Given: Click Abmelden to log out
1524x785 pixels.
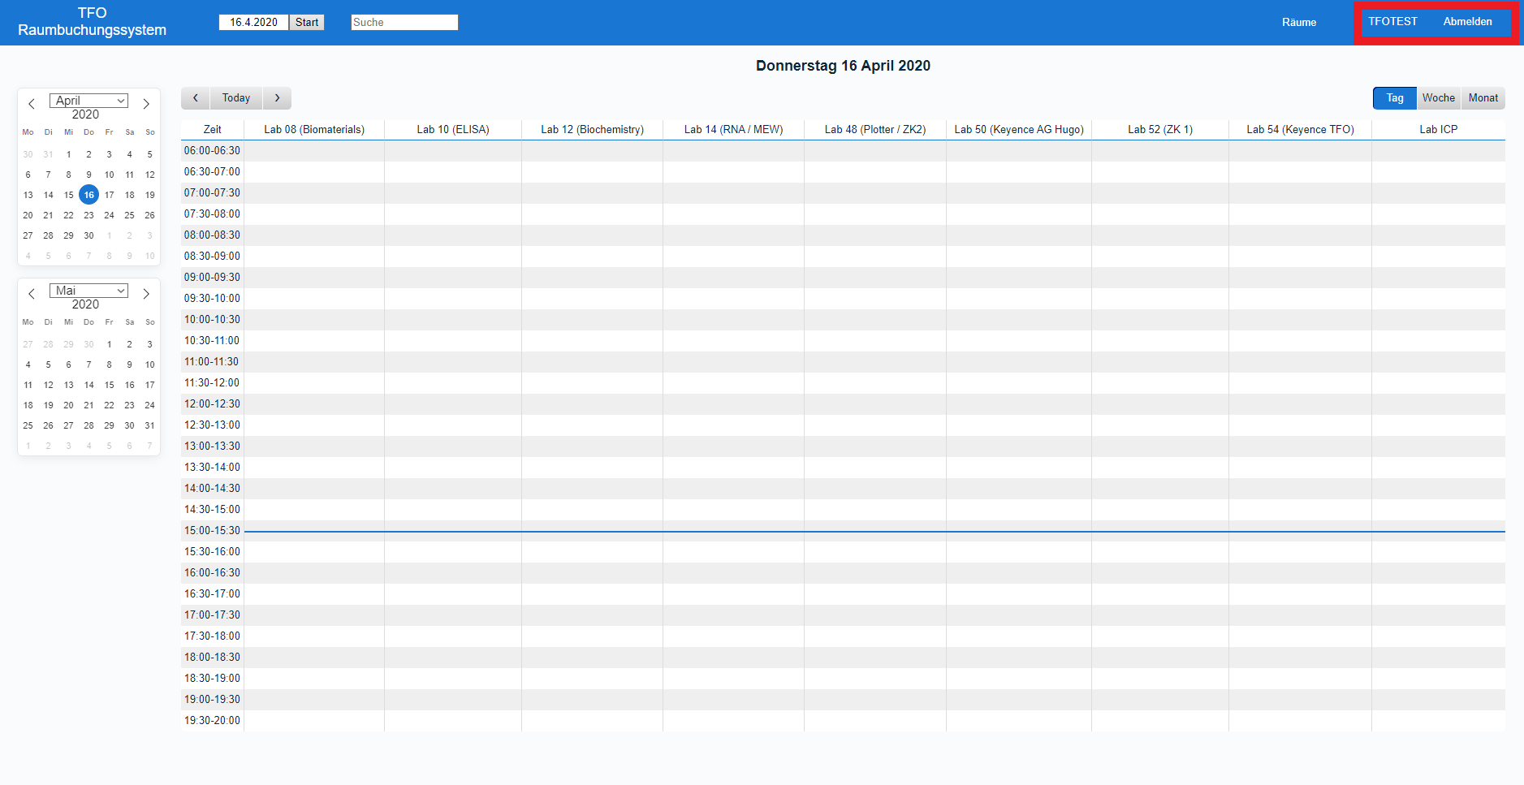Looking at the screenshot, I should point(1467,22).
